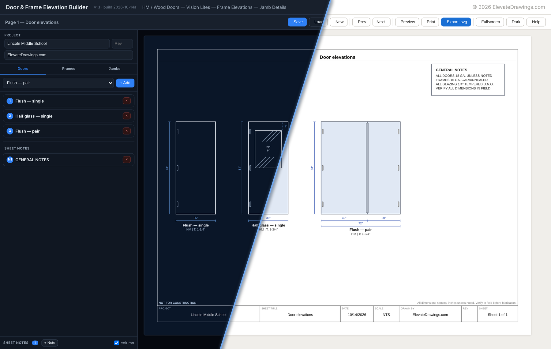Screen dimensions: 551x349
Task: Click the ElevateDrawings.com drawn-by field
Action: coord(69,55)
